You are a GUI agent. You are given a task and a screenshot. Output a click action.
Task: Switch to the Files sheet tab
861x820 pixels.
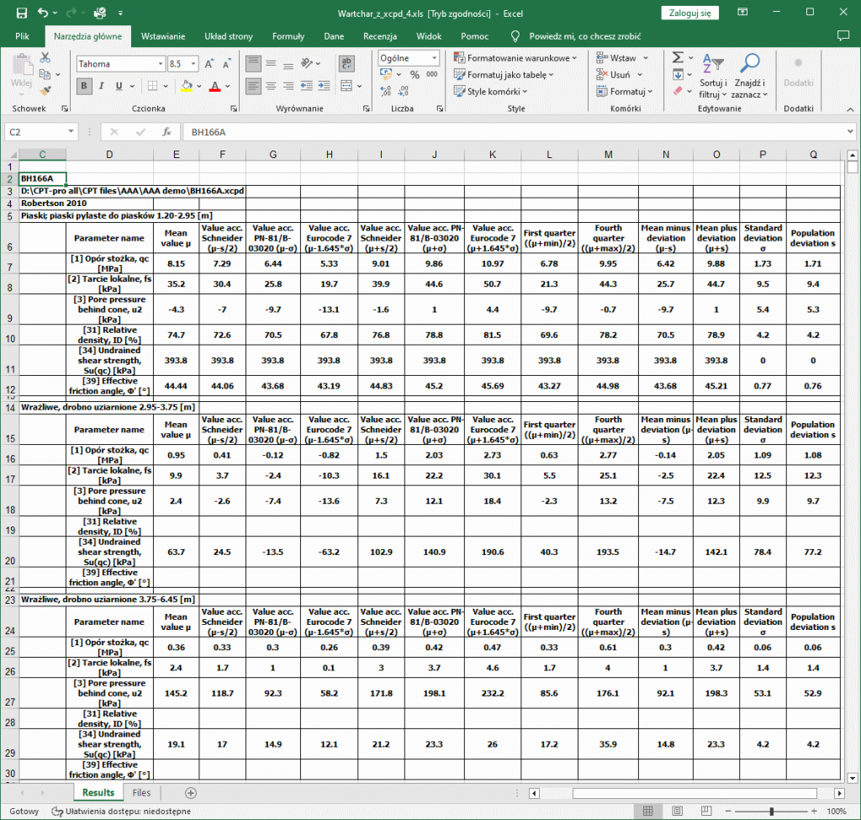(x=141, y=792)
